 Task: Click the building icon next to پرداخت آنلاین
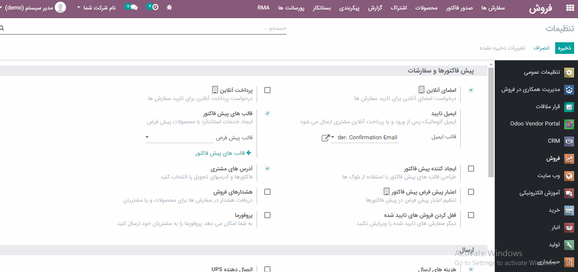point(215,90)
